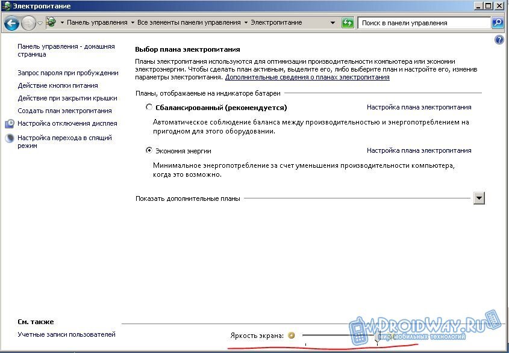Open address bar history dropdown
The image size is (509, 353).
pyautogui.click(x=333, y=23)
